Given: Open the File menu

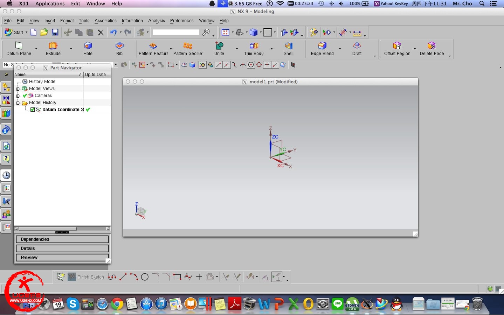Looking at the screenshot, I should (8, 21).
